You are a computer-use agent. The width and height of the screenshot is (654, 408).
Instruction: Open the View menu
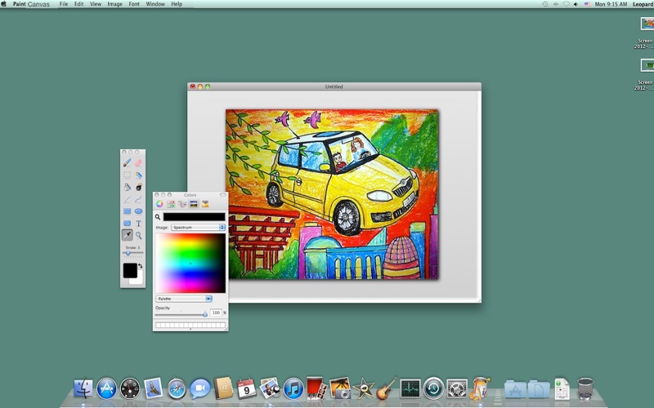(x=96, y=4)
